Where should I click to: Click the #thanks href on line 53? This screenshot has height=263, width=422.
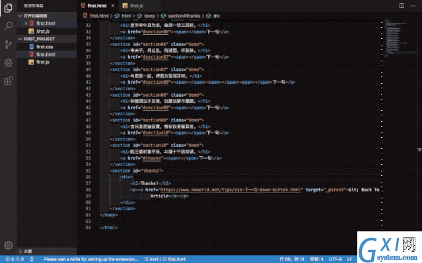[x=152, y=158]
